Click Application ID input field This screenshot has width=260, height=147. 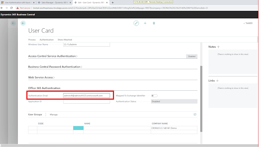click(87, 102)
